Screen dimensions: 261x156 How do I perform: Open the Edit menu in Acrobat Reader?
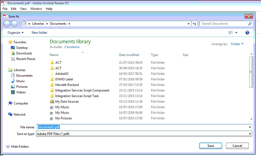(x=14, y=8)
